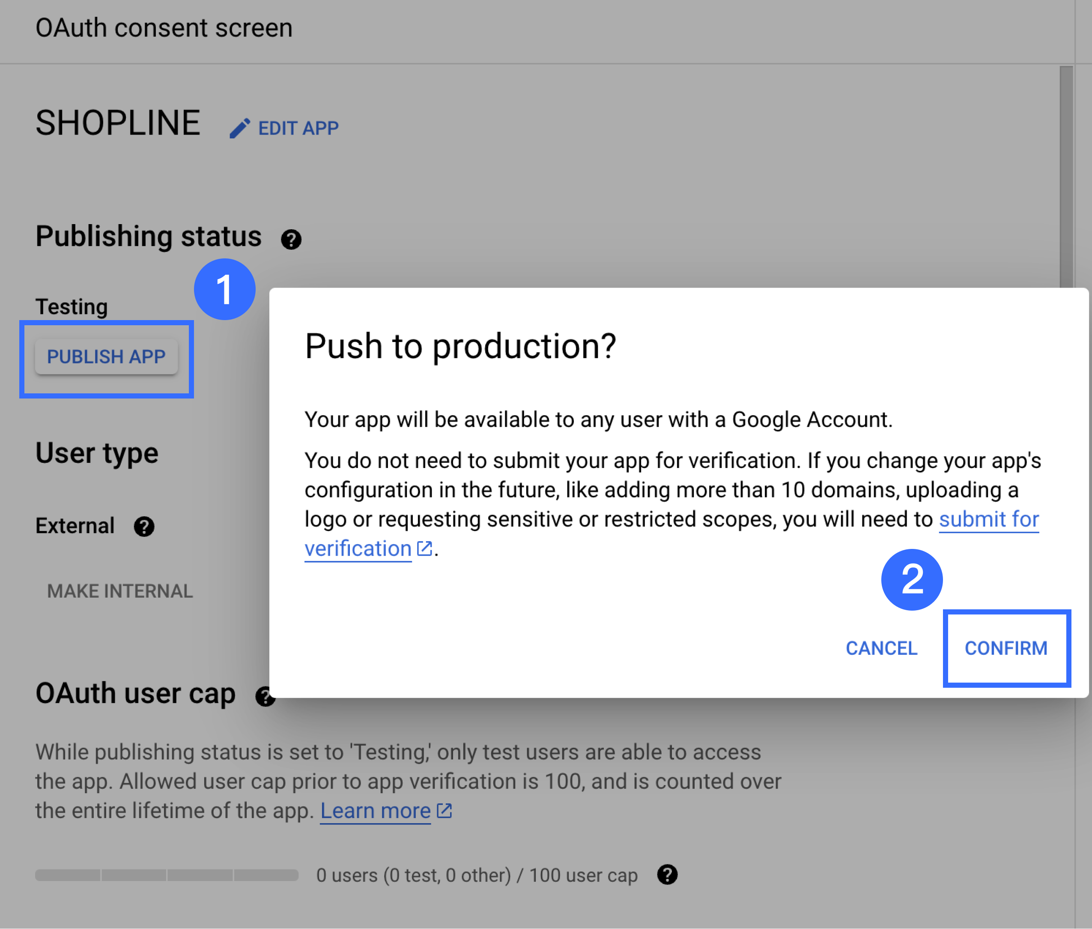
Task: Click the OAuth consent screen header
Action: (164, 28)
